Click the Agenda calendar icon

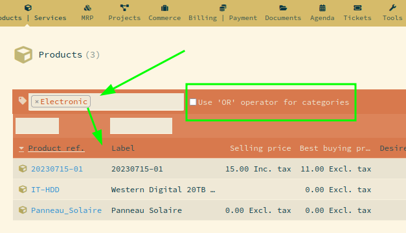pyautogui.click(x=322, y=8)
